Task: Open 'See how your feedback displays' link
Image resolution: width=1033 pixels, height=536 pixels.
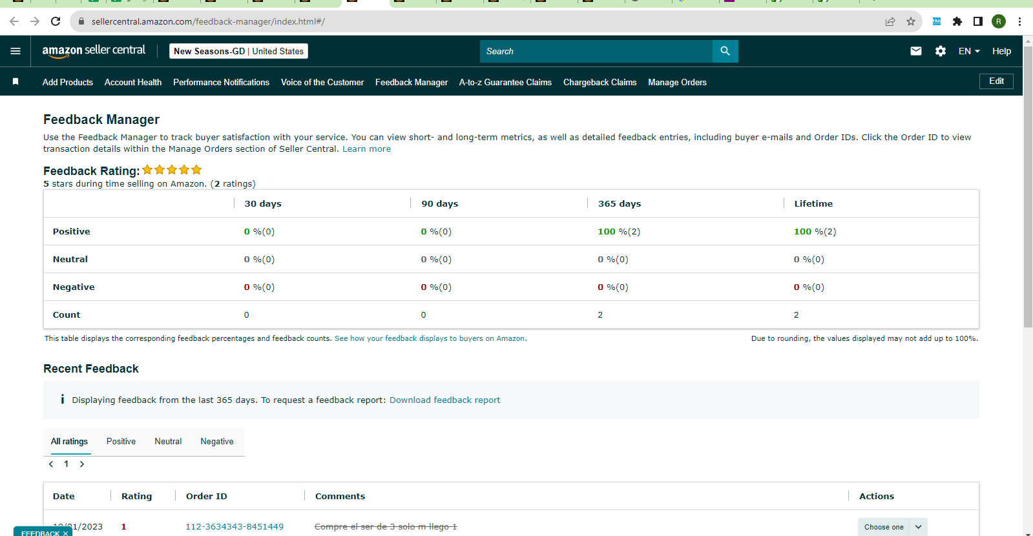Action: click(430, 338)
